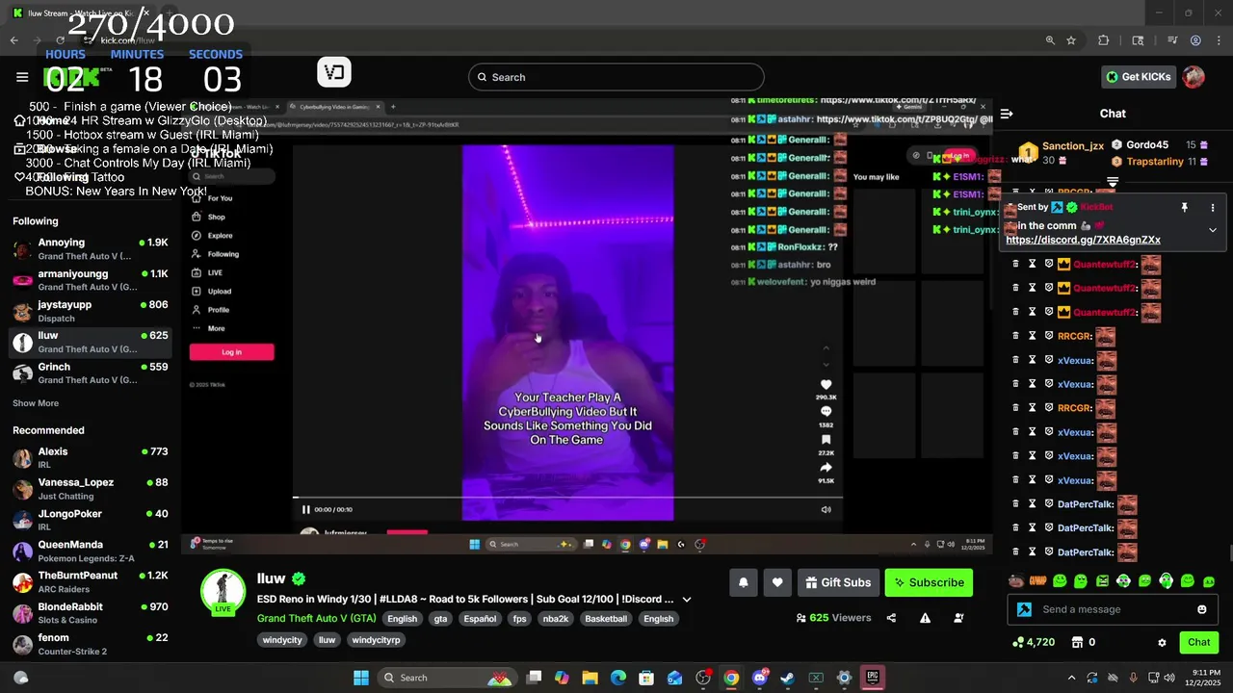Image resolution: width=1233 pixels, height=693 pixels.
Task: Open Steam from the taskbar
Action: [787, 678]
